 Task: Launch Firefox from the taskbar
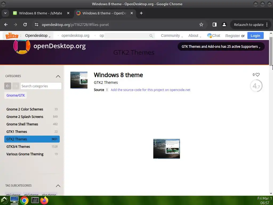[44, 200]
